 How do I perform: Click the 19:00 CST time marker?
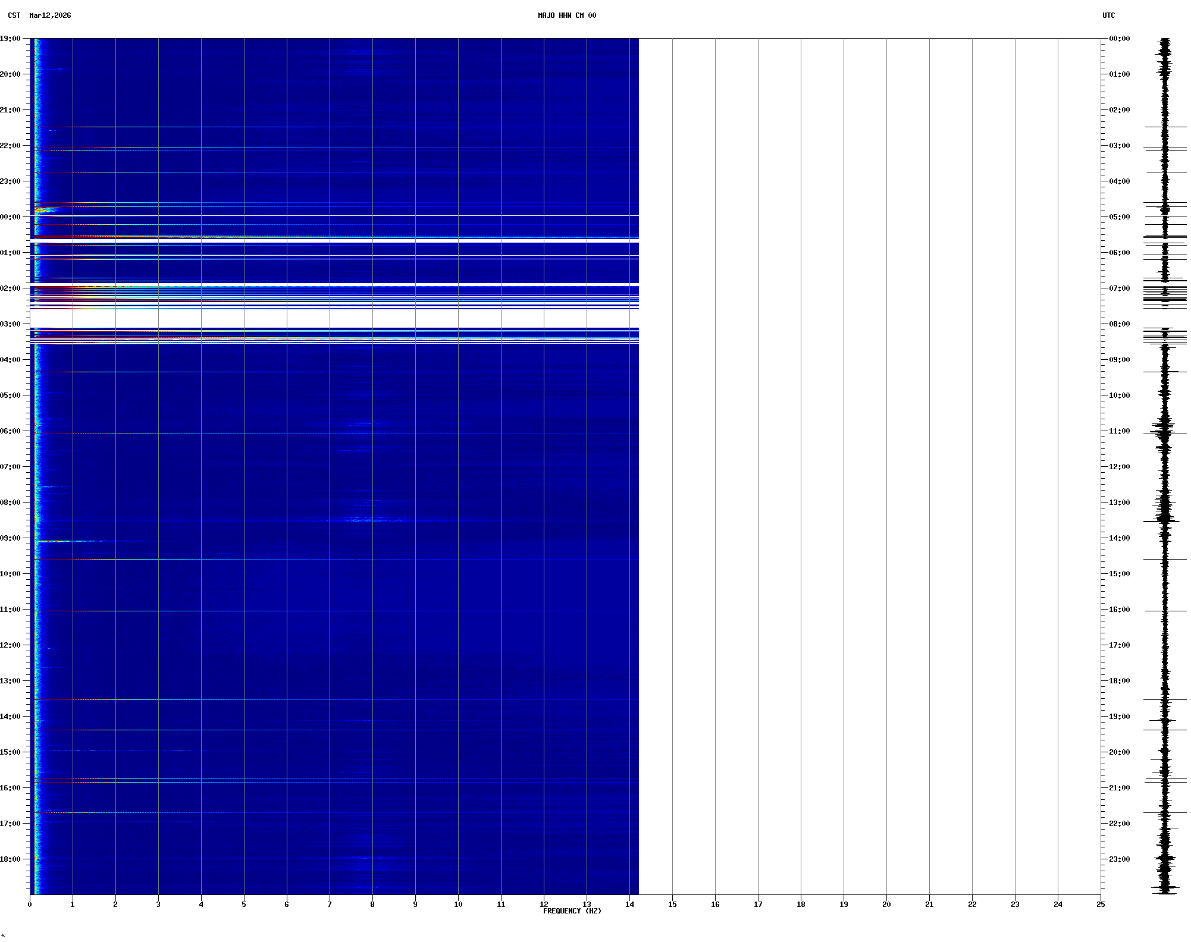10,39
